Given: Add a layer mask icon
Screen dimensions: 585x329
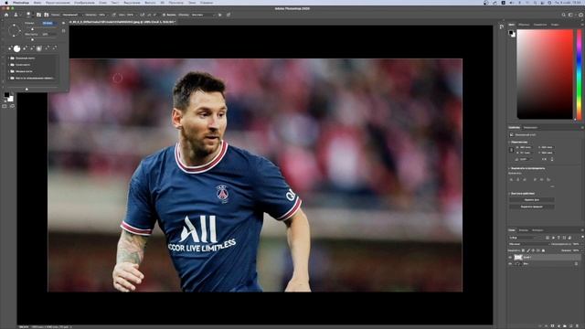Looking at the screenshot, I should [552, 326].
